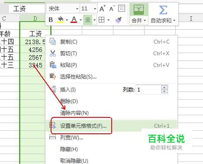Choose 选择性粘贴(S)... menu entry
Viewport: 203px width, 164px height.
coord(112,77)
